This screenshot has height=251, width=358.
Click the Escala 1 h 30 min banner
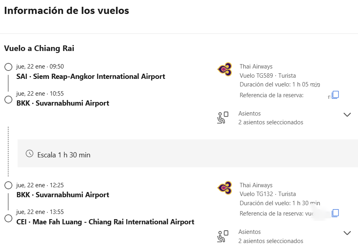tap(188, 153)
